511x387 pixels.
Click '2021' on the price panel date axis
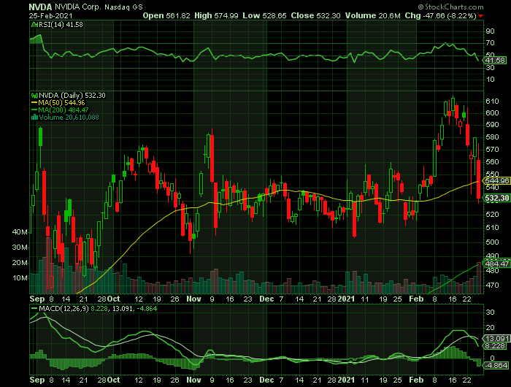point(346,299)
